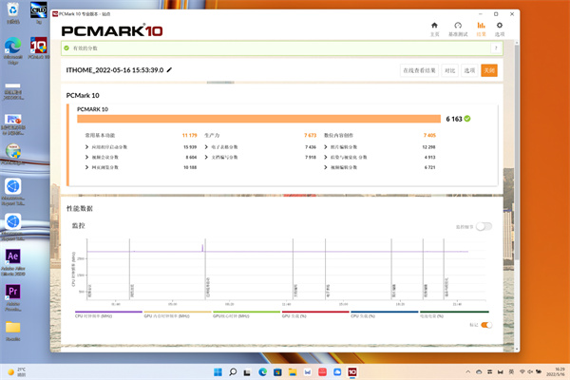The width and height of the screenshot is (570, 380).
Task: Show hidden system tray icons
Action: [x=467, y=372]
